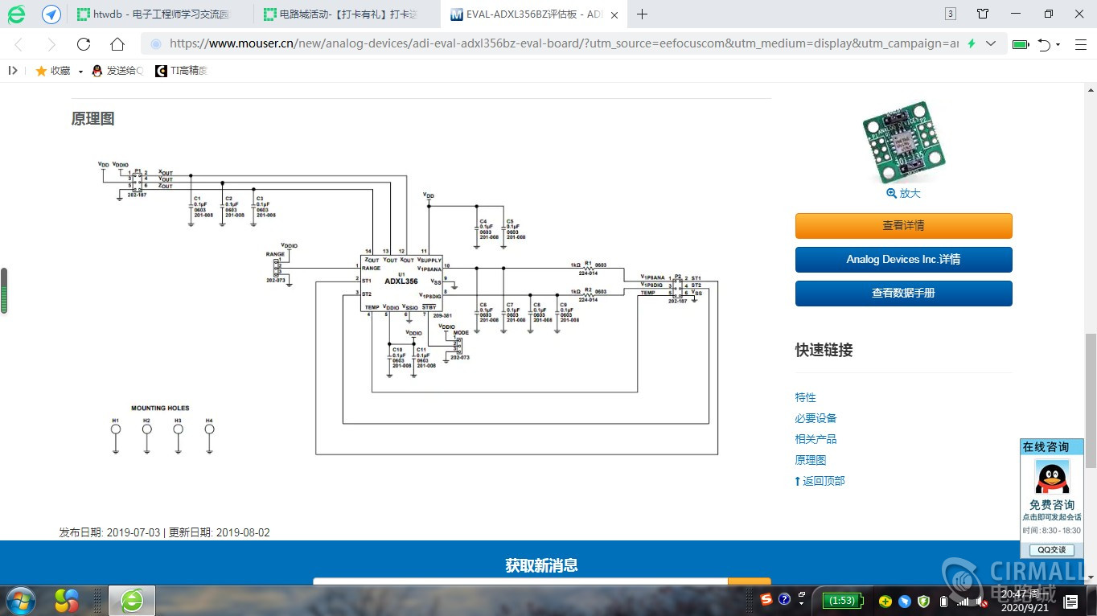Image resolution: width=1097 pixels, height=616 pixels.
Task: Open the Windows Start menu
Action: coord(20,601)
